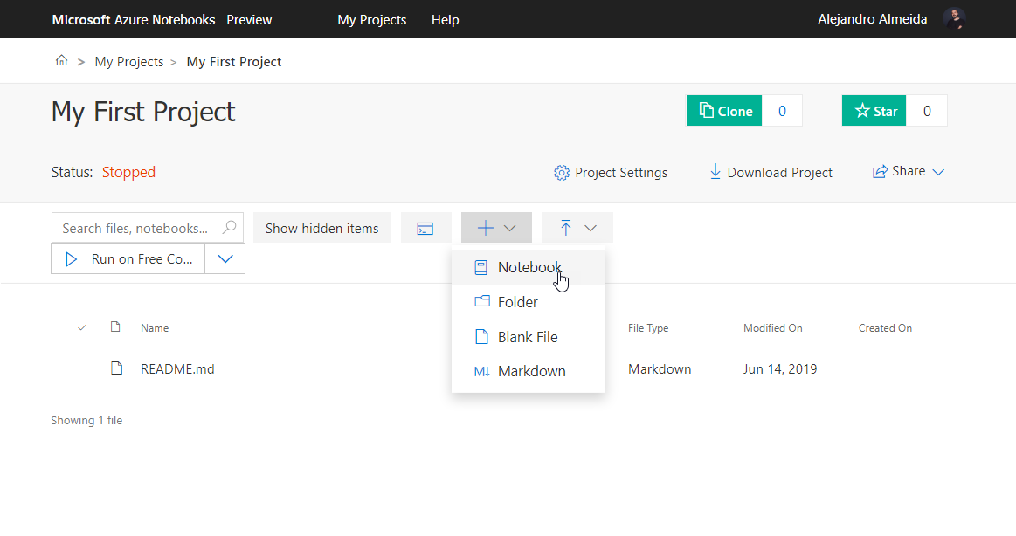1016x536 pixels.
Task: Open the Run on Free Compute dropdown arrow
Action: click(x=225, y=258)
